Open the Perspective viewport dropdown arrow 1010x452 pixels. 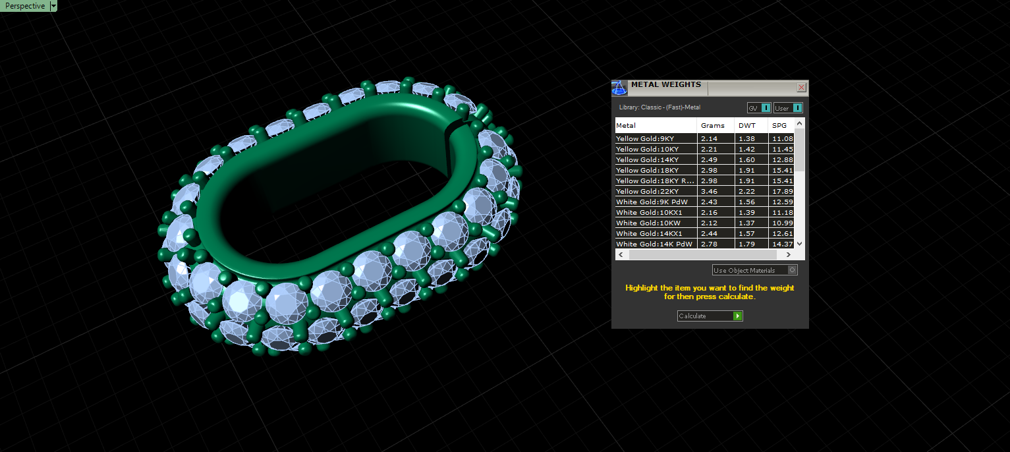53,6
